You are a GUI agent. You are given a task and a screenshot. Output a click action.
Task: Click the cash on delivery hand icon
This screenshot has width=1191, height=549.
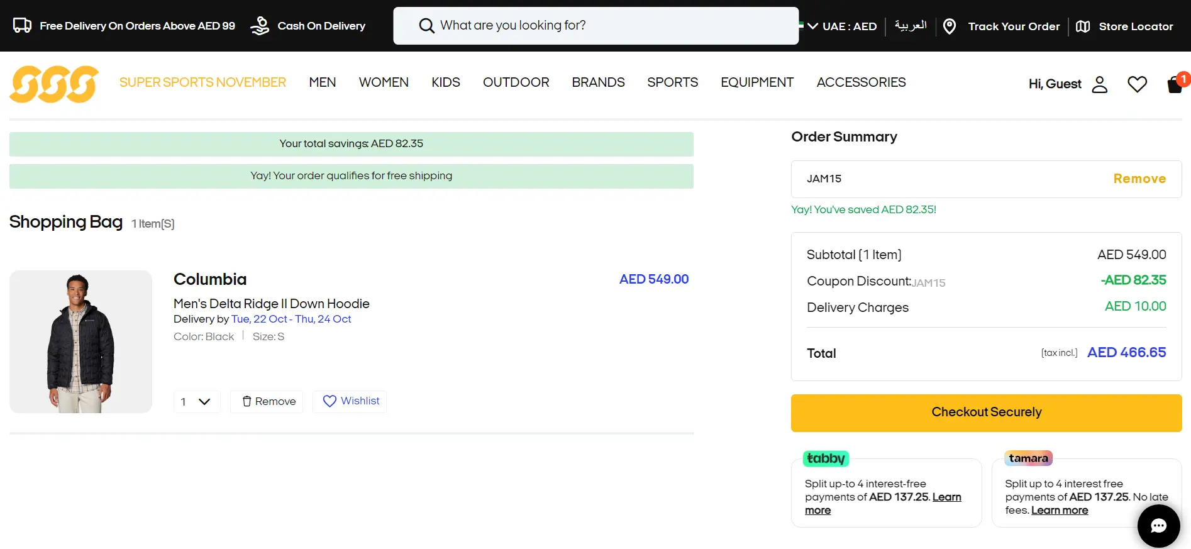coord(260,26)
